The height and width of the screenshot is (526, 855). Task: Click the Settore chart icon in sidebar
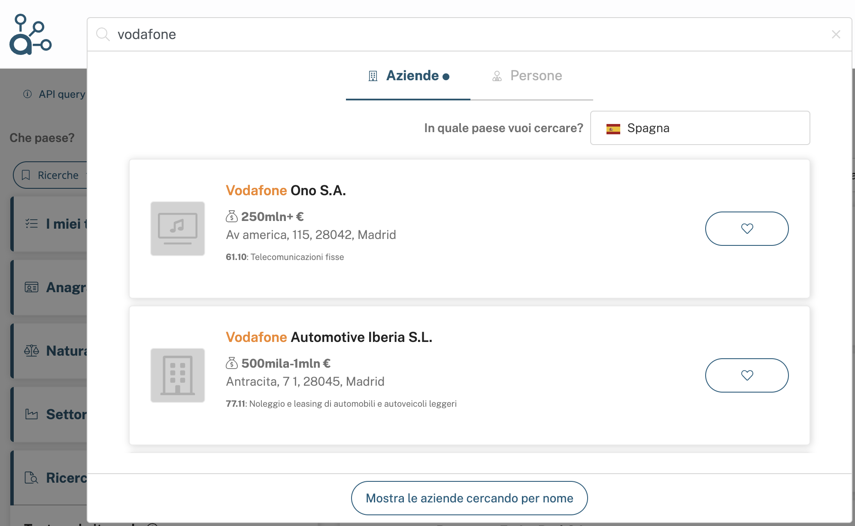click(x=31, y=414)
